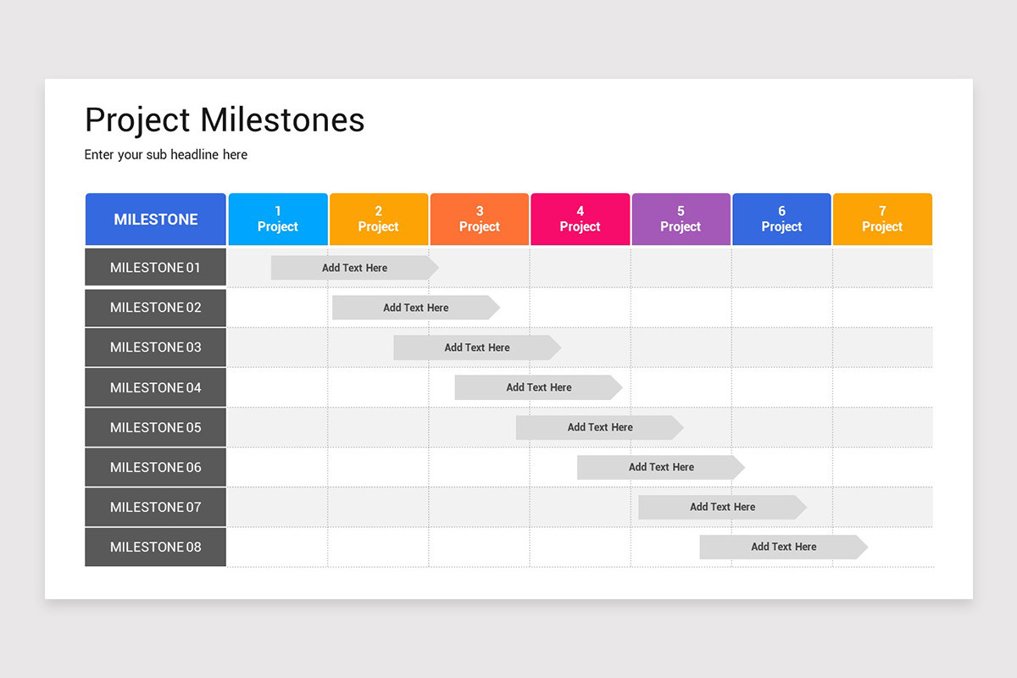Click the arrow bar in Milestone 06 row
Image resolution: width=1017 pixels, height=678 pixels.
point(661,467)
